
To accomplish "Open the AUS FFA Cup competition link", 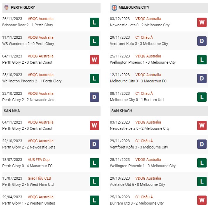I will click(x=38, y=160).
